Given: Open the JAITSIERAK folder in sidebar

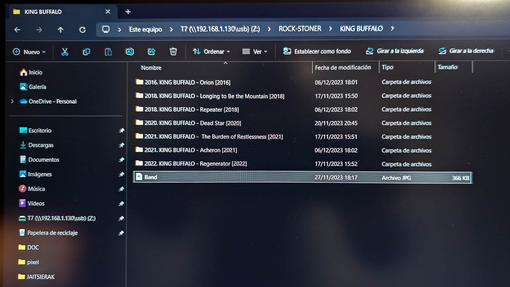Looking at the screenshot, I should (x=36, y=277).
